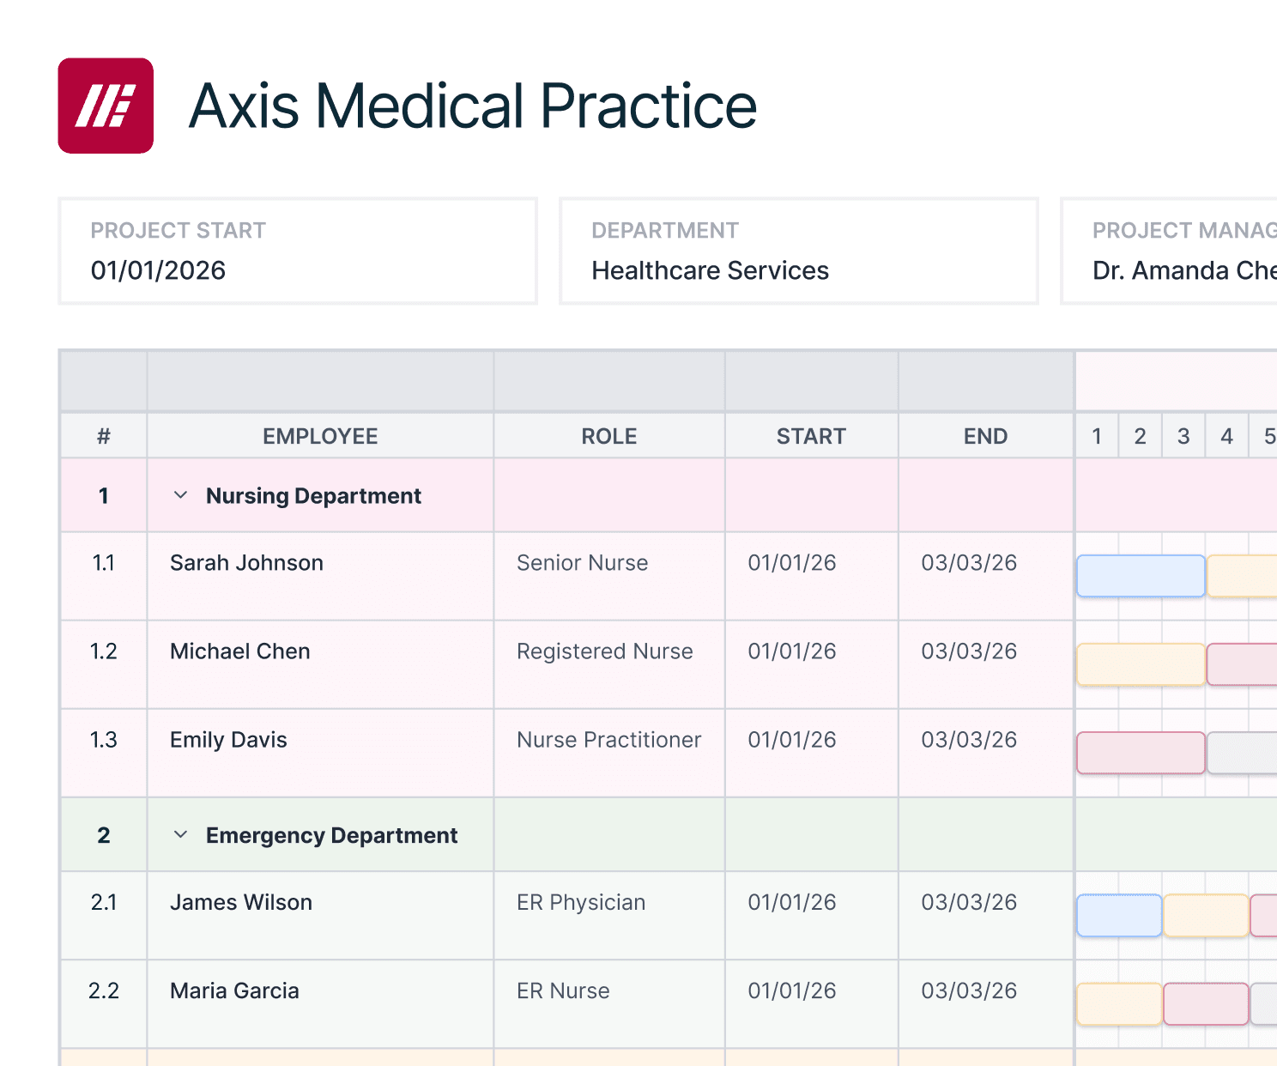Select Maria Garcia's pink schedule bar
The width and height of the screenshot is (1277, 1066).
coord(1205,1003)
